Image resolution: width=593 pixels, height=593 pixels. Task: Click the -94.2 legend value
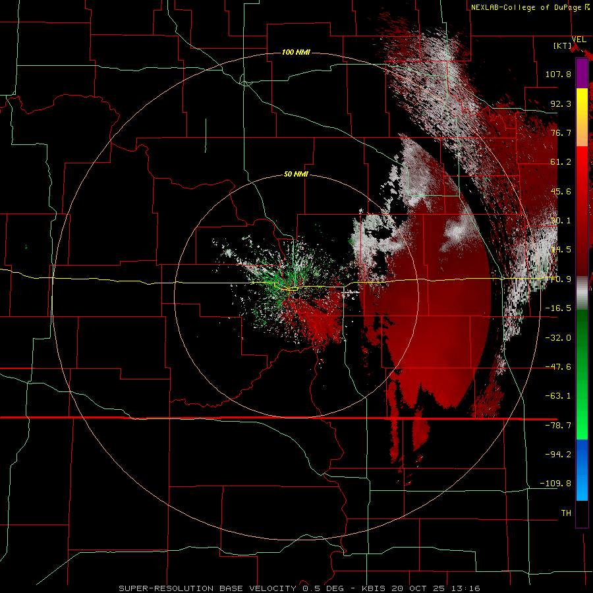coord(558,454)
